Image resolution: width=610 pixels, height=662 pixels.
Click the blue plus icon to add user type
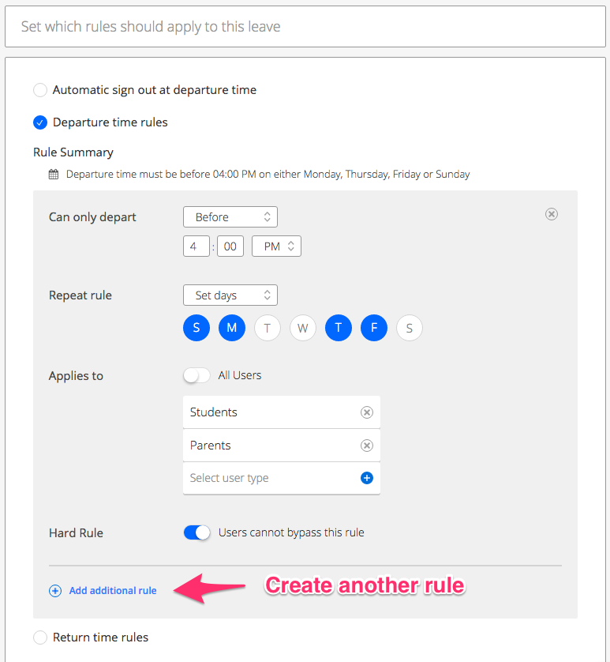point(367,478)
